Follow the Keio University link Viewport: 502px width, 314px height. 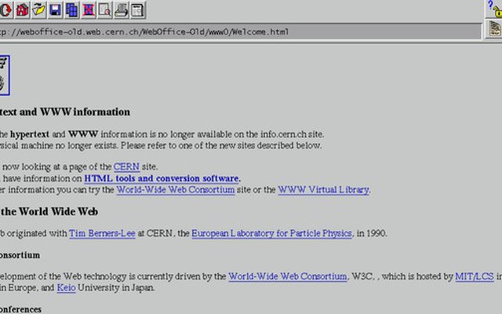tap(66, 288)
